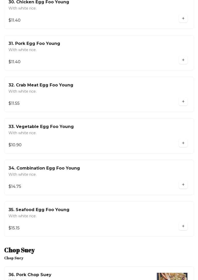Screen dimensions: 198x280
Task: Click the Chop Suey subtitle text
Action: point(14,258)
